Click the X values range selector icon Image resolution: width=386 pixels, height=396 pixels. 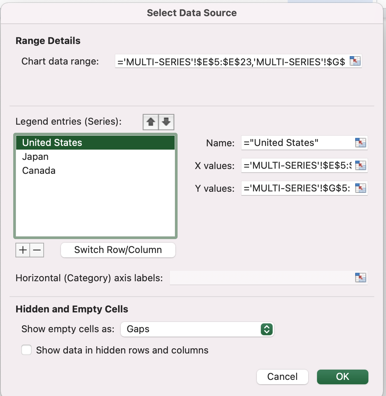point(360,165)
